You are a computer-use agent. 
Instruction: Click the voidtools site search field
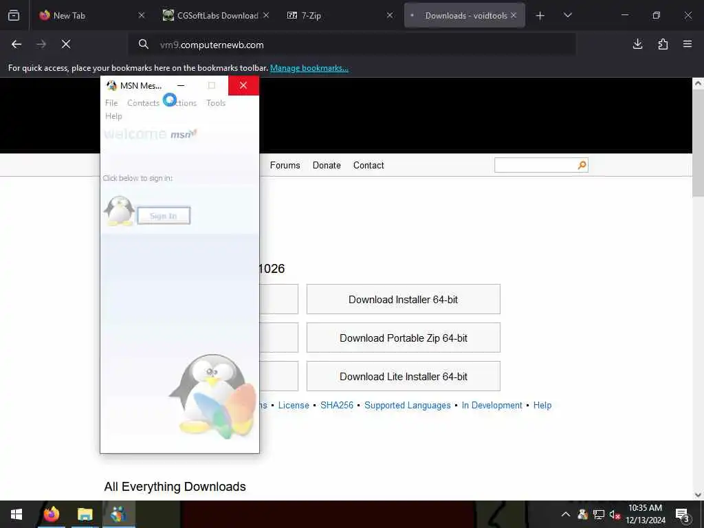point(535,165)
